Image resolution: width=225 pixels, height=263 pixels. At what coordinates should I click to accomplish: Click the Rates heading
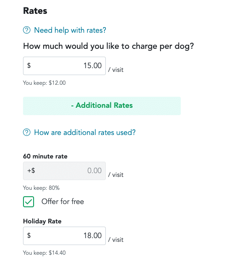[35, 11]
